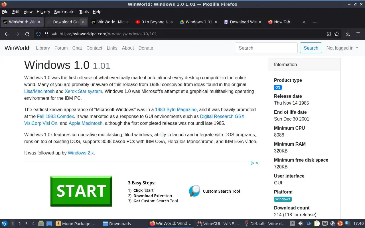
Task: Open the Tools menu
Action: [x=84, y=12]
